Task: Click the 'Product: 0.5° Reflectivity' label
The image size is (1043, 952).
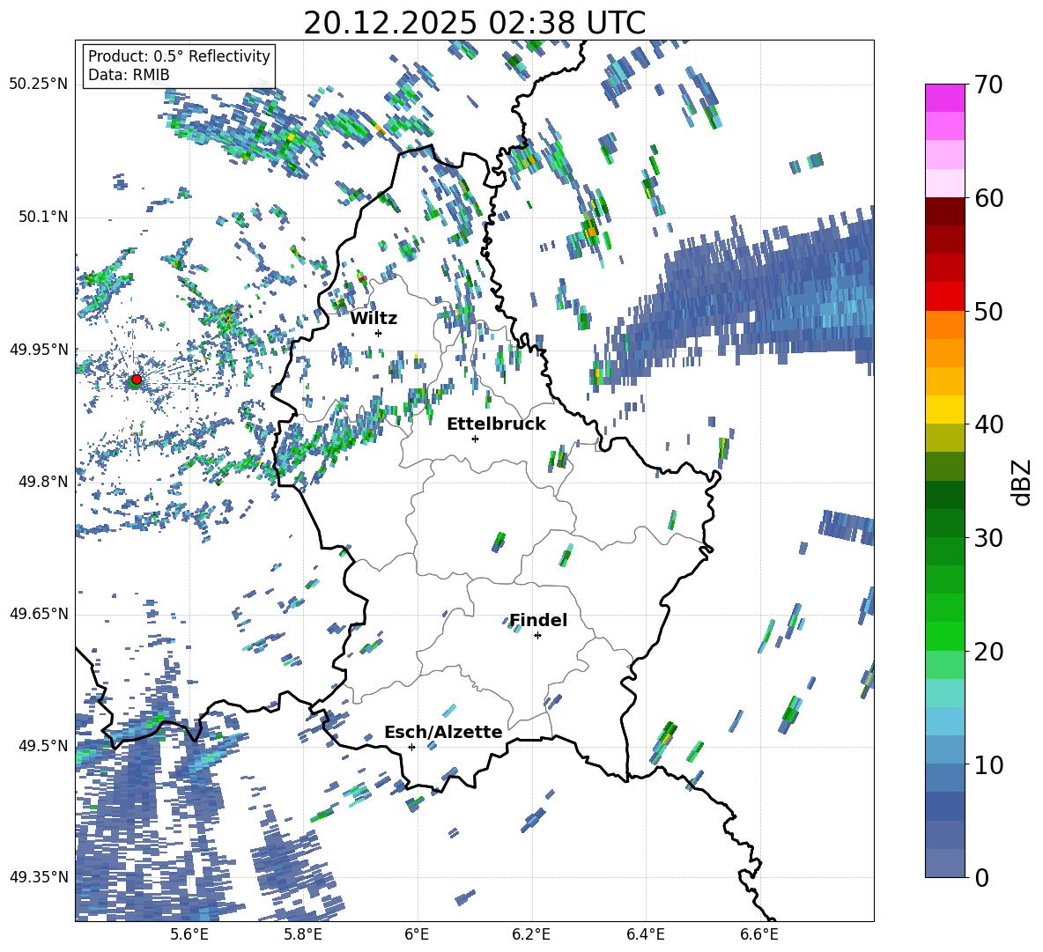Action: (179, 55)
